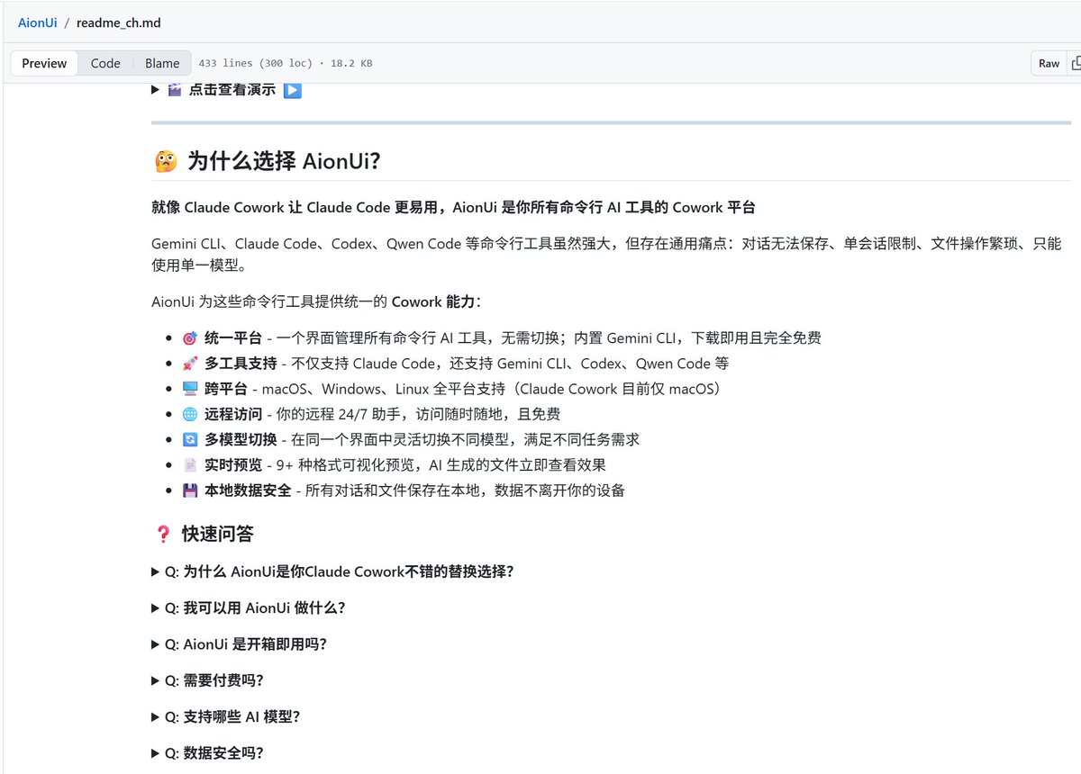Click the blue play button emoji after 点击查看演示
This screenshot has width=1081, height=774.
pyautogui.click(x=292, y=90)
